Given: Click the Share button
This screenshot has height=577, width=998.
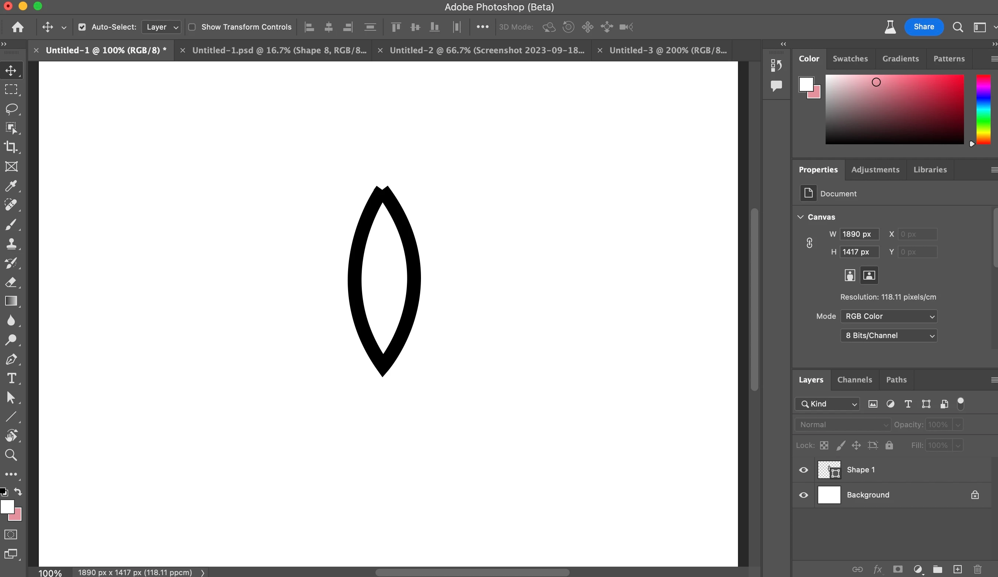Looking at the screenshot, I should point(924,27).
